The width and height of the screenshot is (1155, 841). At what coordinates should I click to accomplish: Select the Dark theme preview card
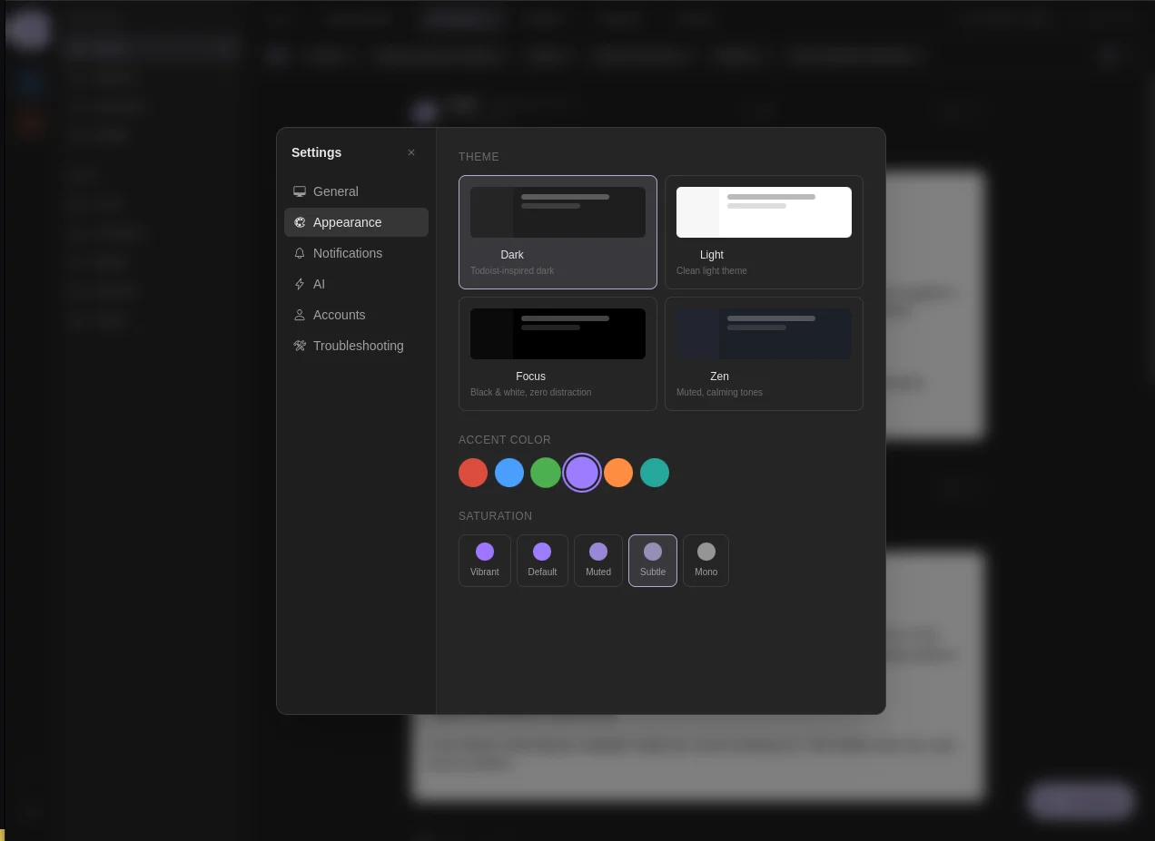point(558,231)
